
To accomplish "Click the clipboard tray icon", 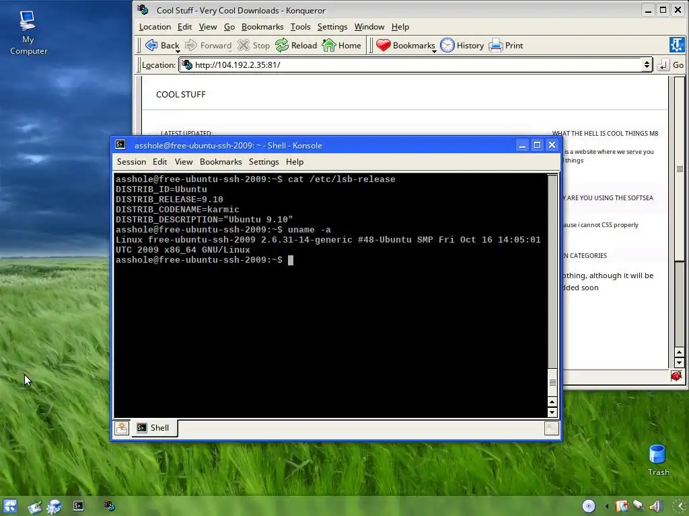I will [x=621, y=507].
